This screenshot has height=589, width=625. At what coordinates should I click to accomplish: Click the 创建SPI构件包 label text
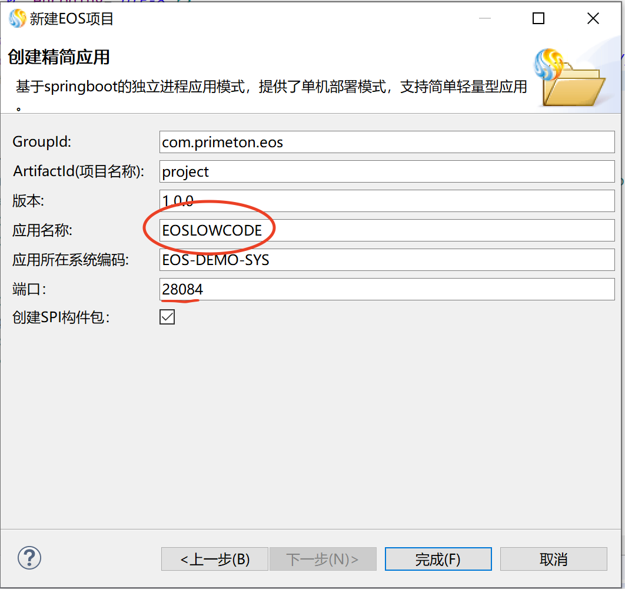[x=61, y=317]
